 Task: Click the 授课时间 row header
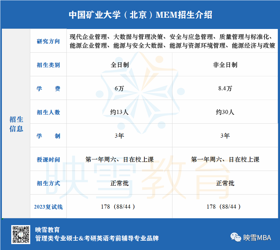48,160
